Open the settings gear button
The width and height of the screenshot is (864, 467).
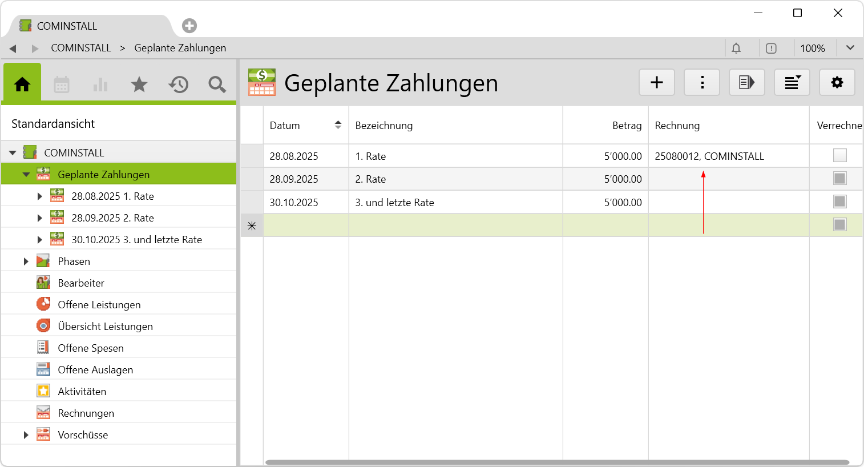point(837,83)
